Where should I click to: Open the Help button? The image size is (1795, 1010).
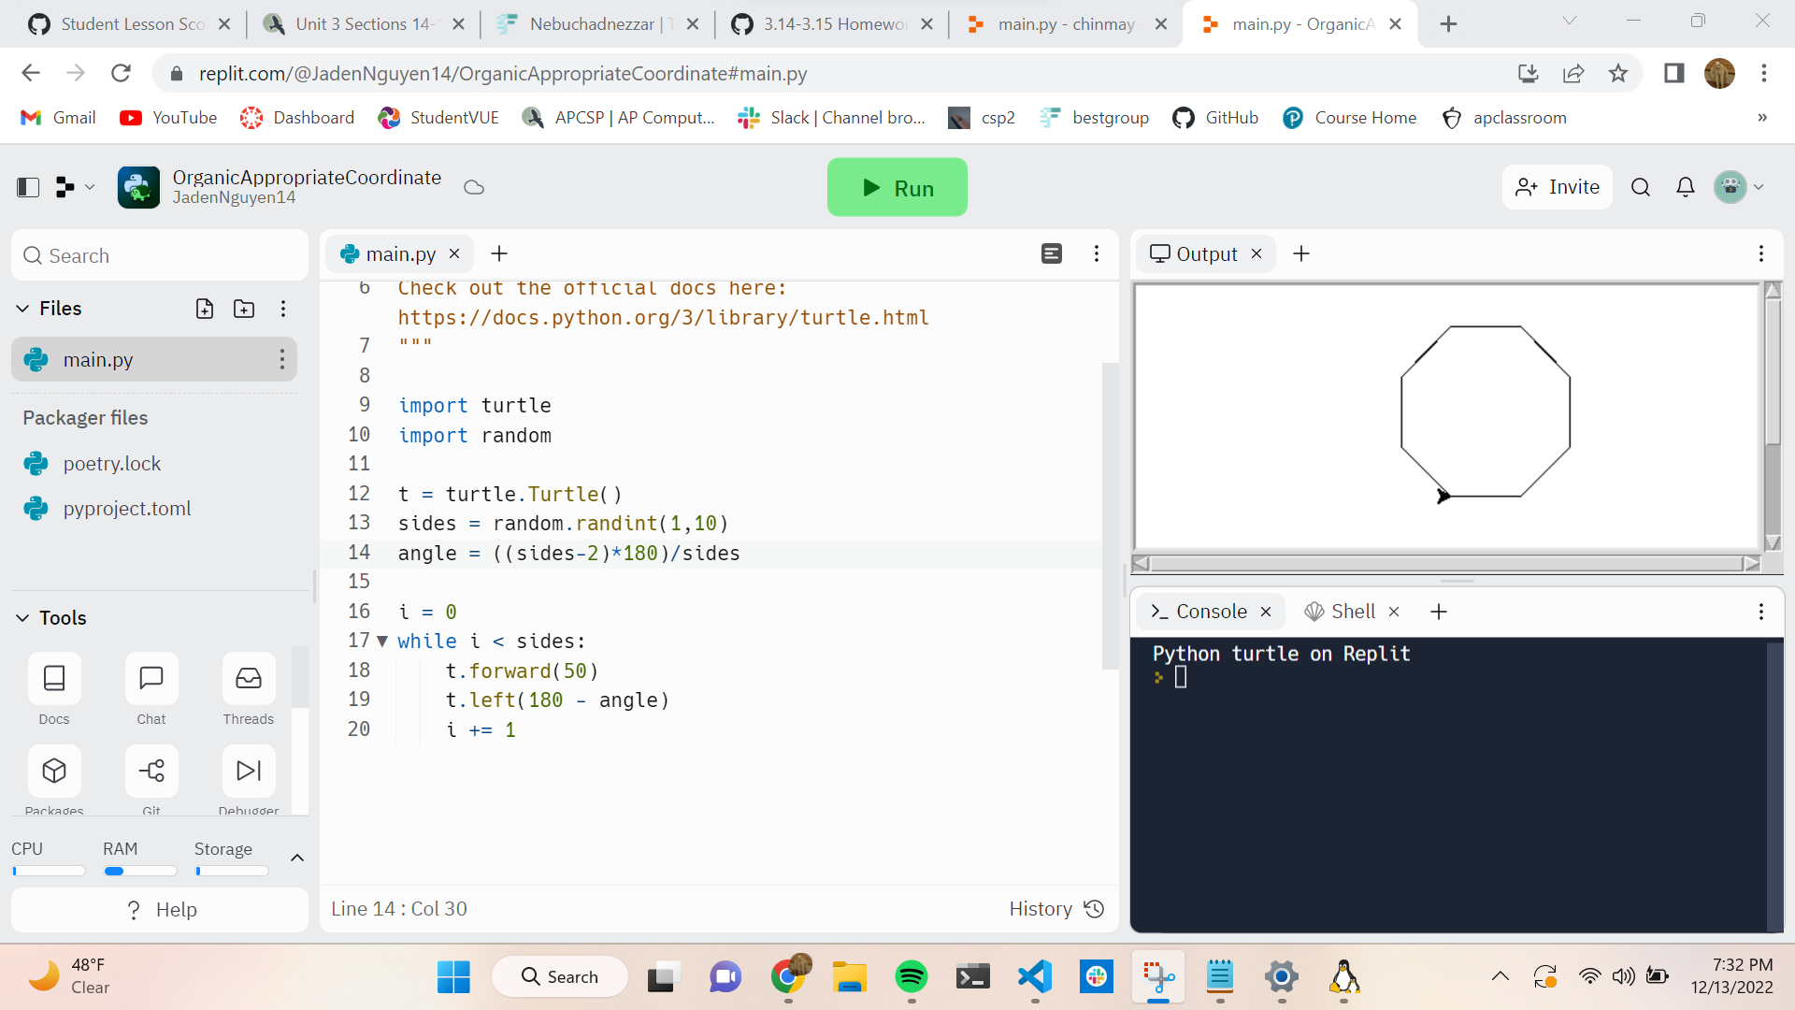click(160, 909)
